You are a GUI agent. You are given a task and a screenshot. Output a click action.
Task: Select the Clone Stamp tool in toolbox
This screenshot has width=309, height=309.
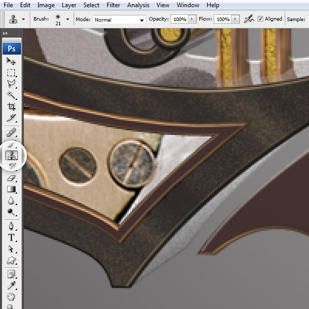click(11, 156)
